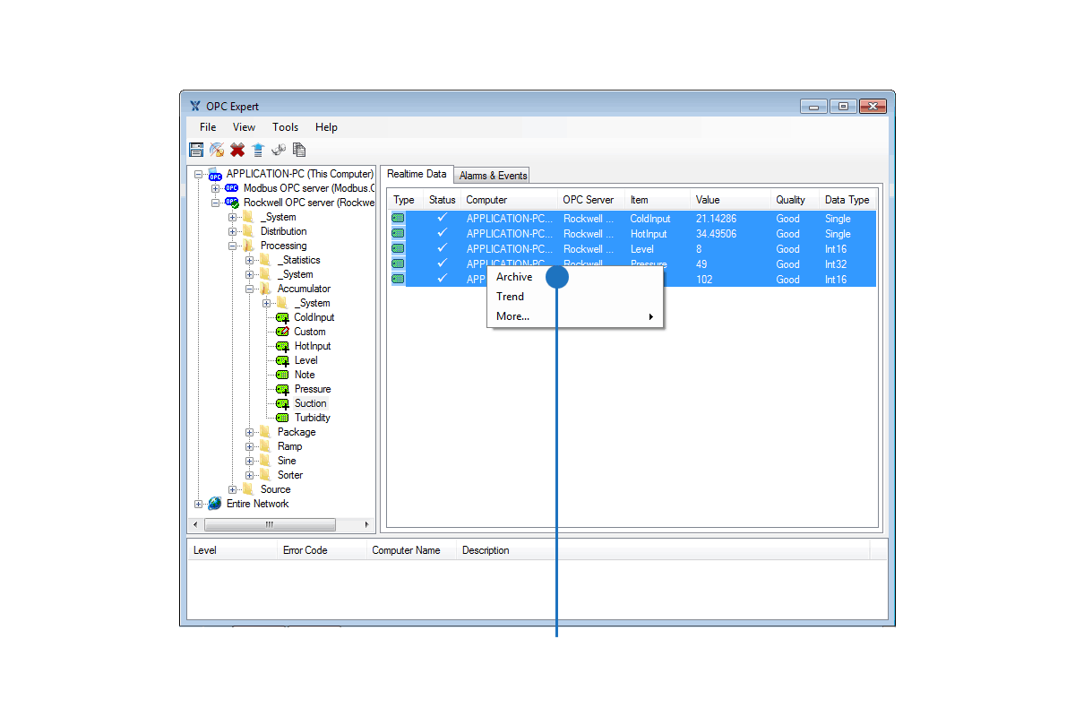
Task: Click the greyed-out wrench toolbar icon
Action: click(x=279, y=150)
